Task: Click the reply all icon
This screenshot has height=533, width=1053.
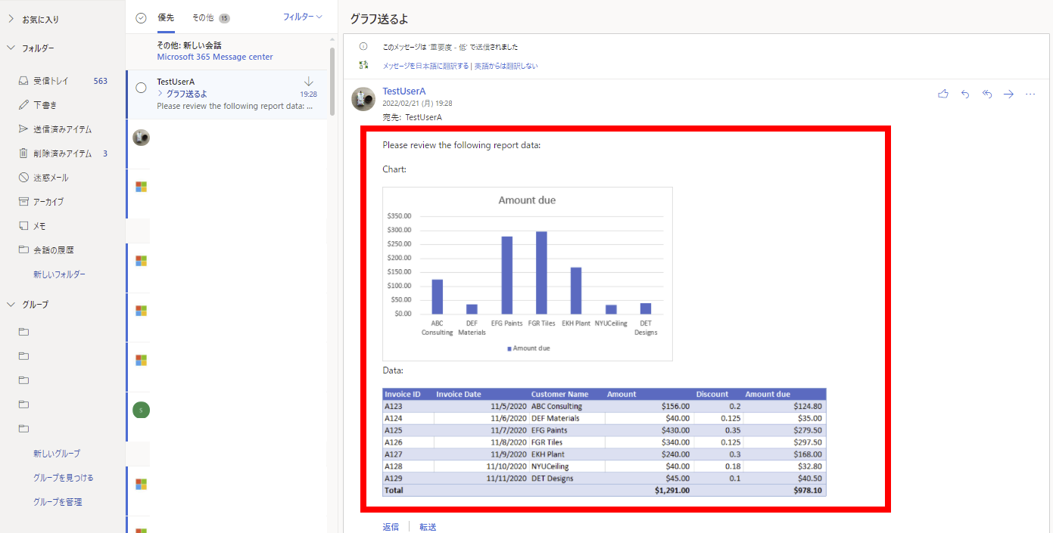Action: tap(987, 94)
